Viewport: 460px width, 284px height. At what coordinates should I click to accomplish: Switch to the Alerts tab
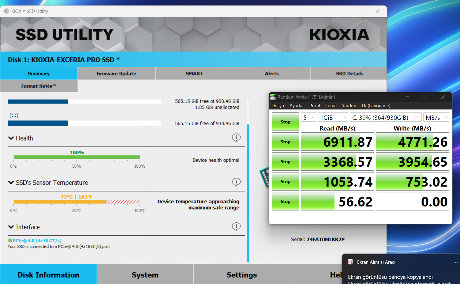[272, 74]
